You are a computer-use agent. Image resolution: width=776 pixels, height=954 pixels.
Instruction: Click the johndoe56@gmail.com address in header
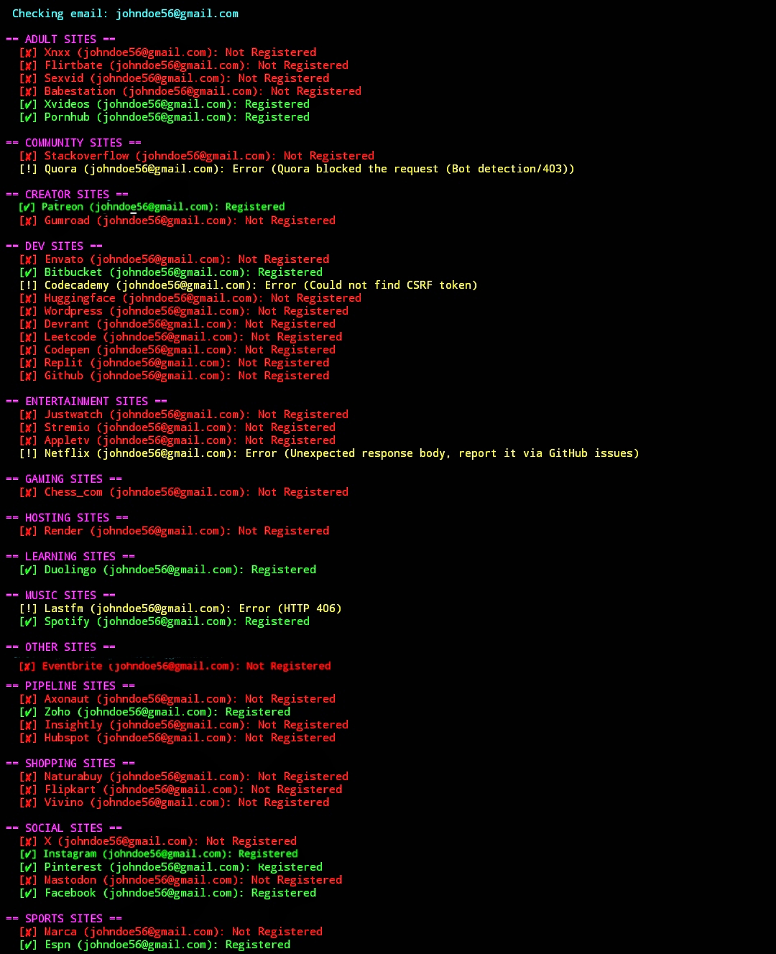[177, 13]
